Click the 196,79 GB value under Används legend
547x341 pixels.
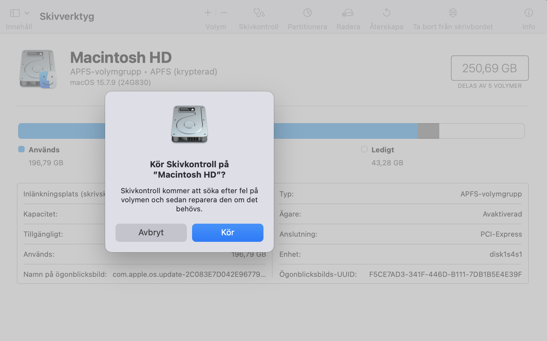pos(46,163)
